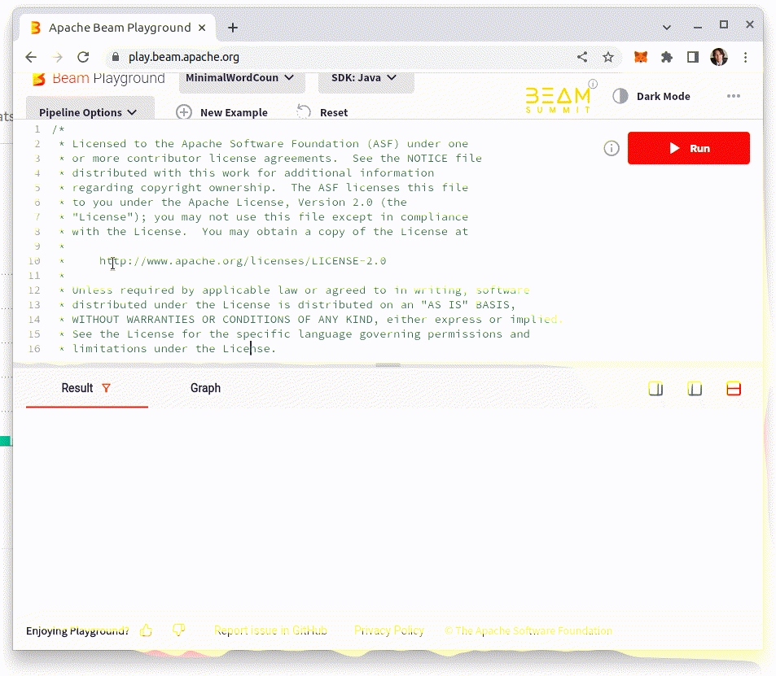Image resolution: width=776 pixels, height=676 pixels.
Task: Select the output-bottom layout icon (red)
Action: pos(734,389)
